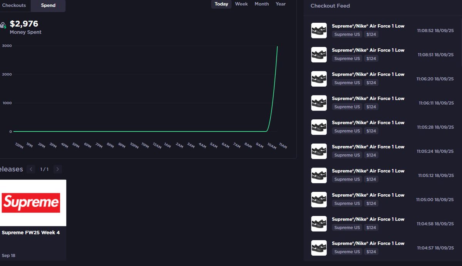This screenshot has height=266, width=462.
Task: Click timestamp 11:06:11 18/09/25
Action: (436, 103)
